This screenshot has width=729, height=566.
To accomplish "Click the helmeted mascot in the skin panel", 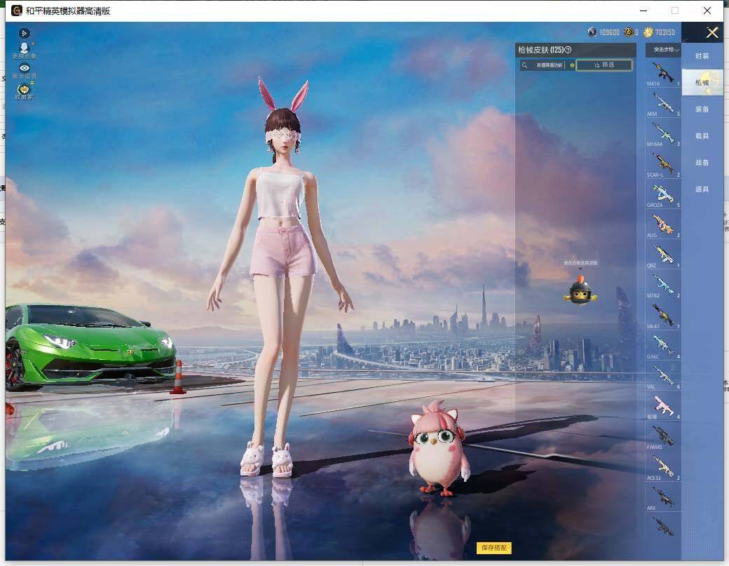I will point(580,290).
